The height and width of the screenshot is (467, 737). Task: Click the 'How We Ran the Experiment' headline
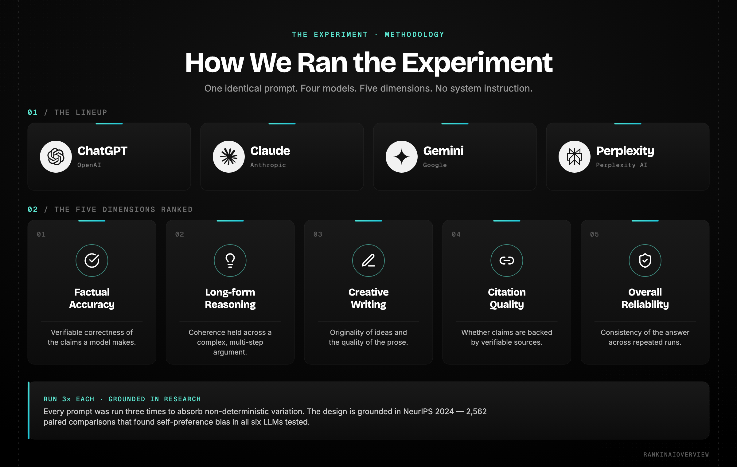[x=368, y=63]
